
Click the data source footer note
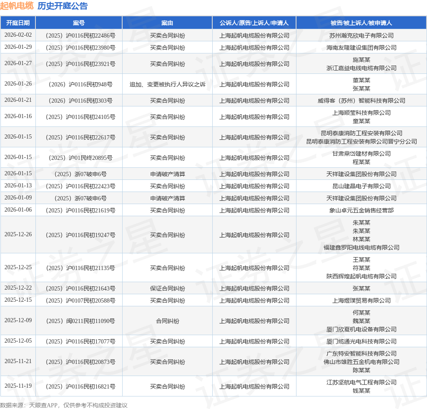point(64,405)
